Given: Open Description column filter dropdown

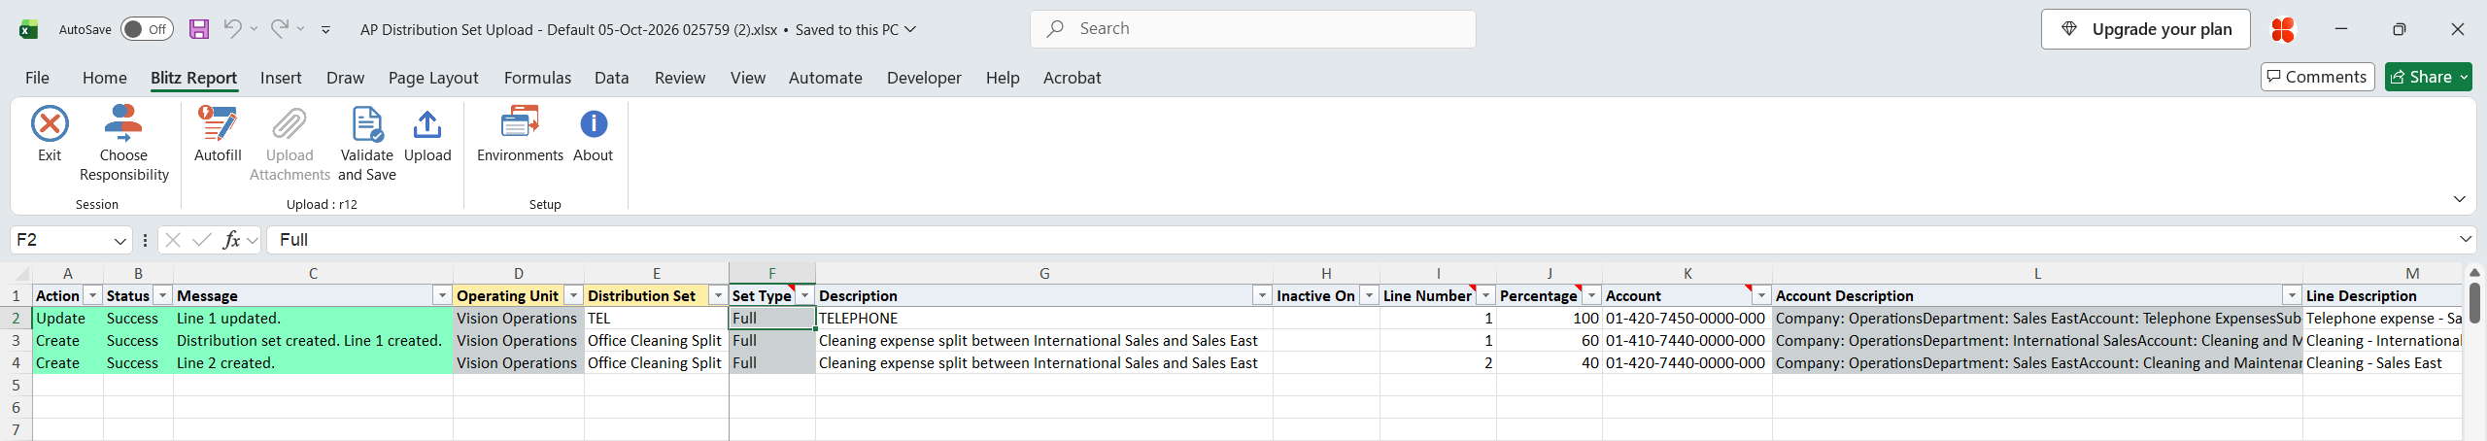Looking at the screenshot, I should tap(1262, 295).
